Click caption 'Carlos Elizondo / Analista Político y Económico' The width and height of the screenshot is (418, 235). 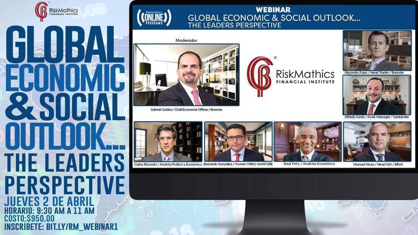coord(168,164)
